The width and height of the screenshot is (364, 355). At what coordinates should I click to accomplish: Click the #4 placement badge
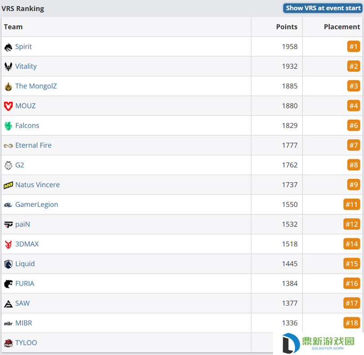(354, 106)
